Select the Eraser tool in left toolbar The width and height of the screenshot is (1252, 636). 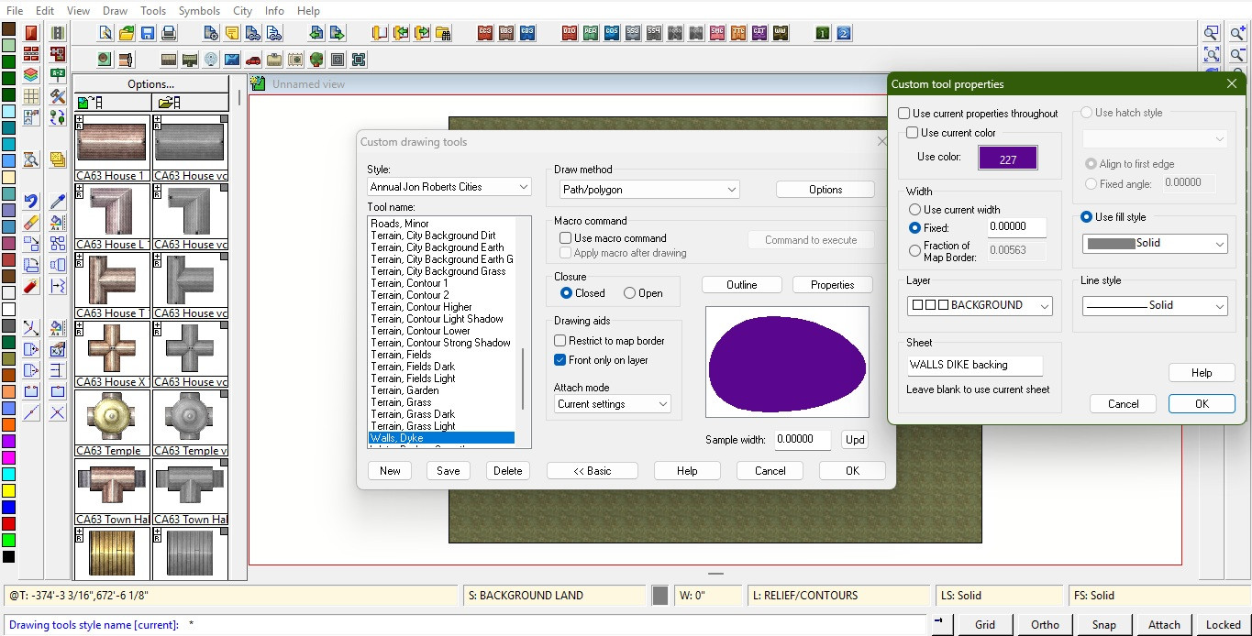31,223
